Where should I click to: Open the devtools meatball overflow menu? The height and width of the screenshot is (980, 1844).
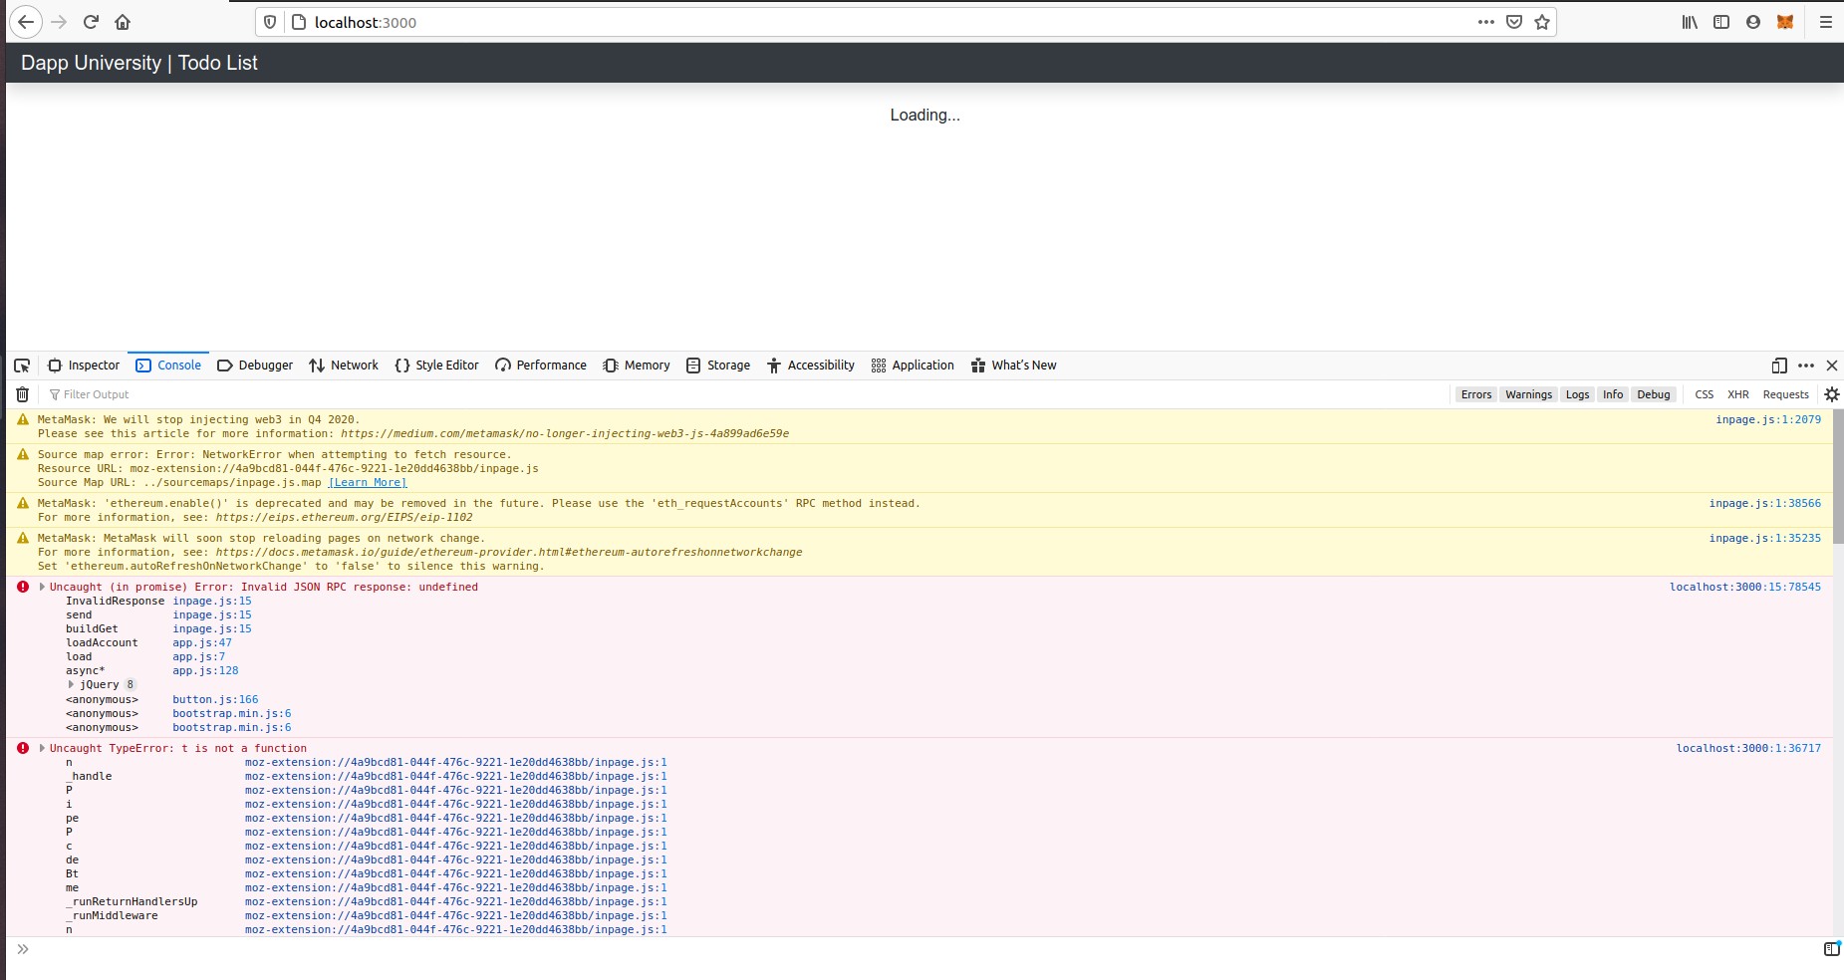point(1805,366)
